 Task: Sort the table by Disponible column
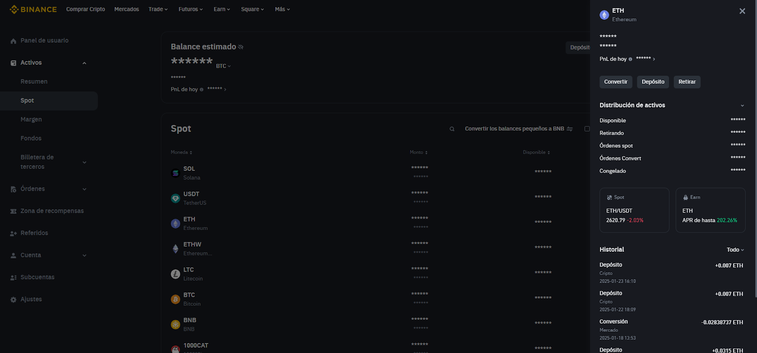pos(537,152)
